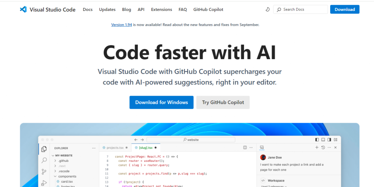The image size is (374, 187).
Task: Open the FAQ nav menu item
Action: pyautogui.click(x=183, y=9)
